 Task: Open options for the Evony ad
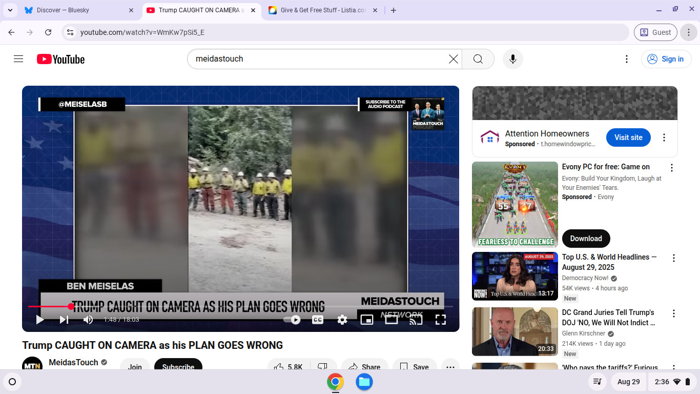pos(672,168)
